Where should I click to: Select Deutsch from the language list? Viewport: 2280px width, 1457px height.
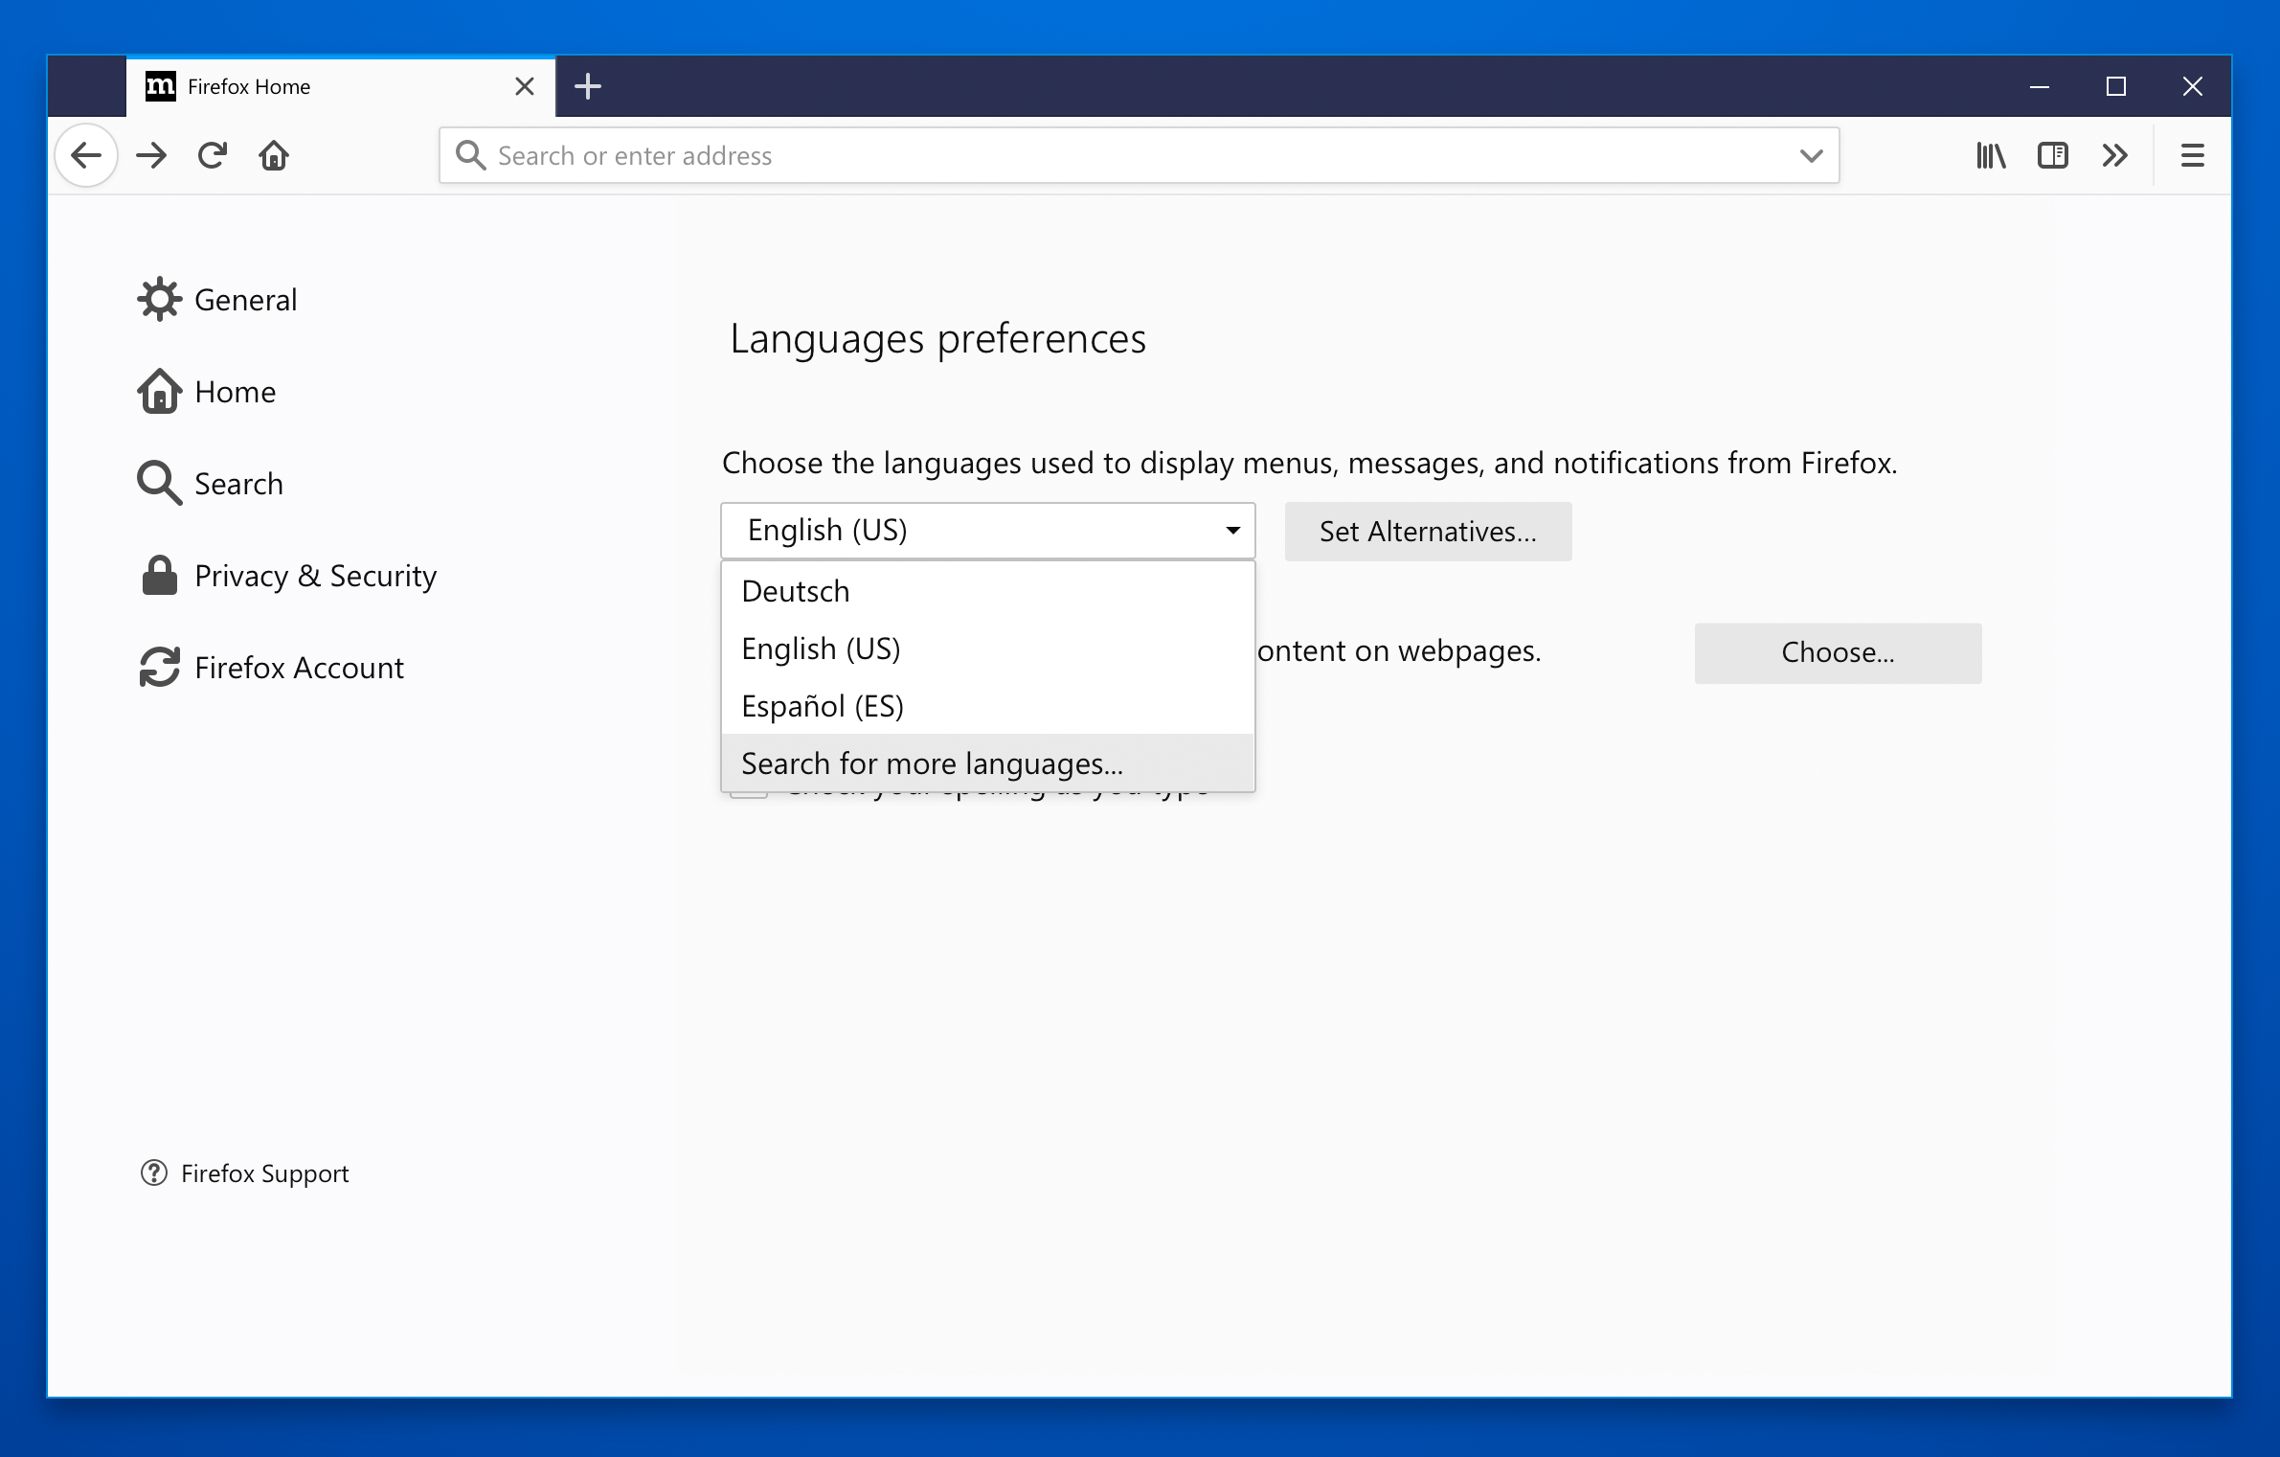(796, 591)
